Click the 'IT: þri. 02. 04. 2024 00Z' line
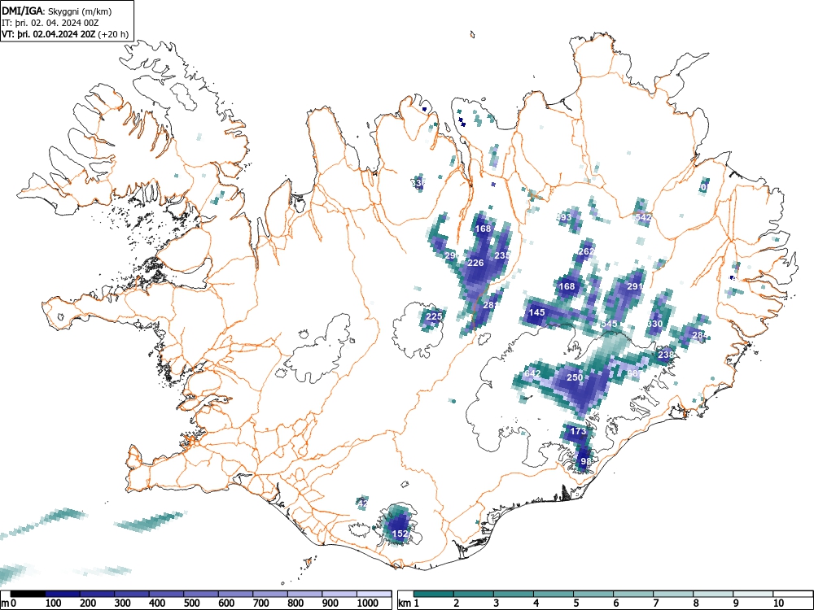This screenshot has width=814, height=610. [50, 23]
